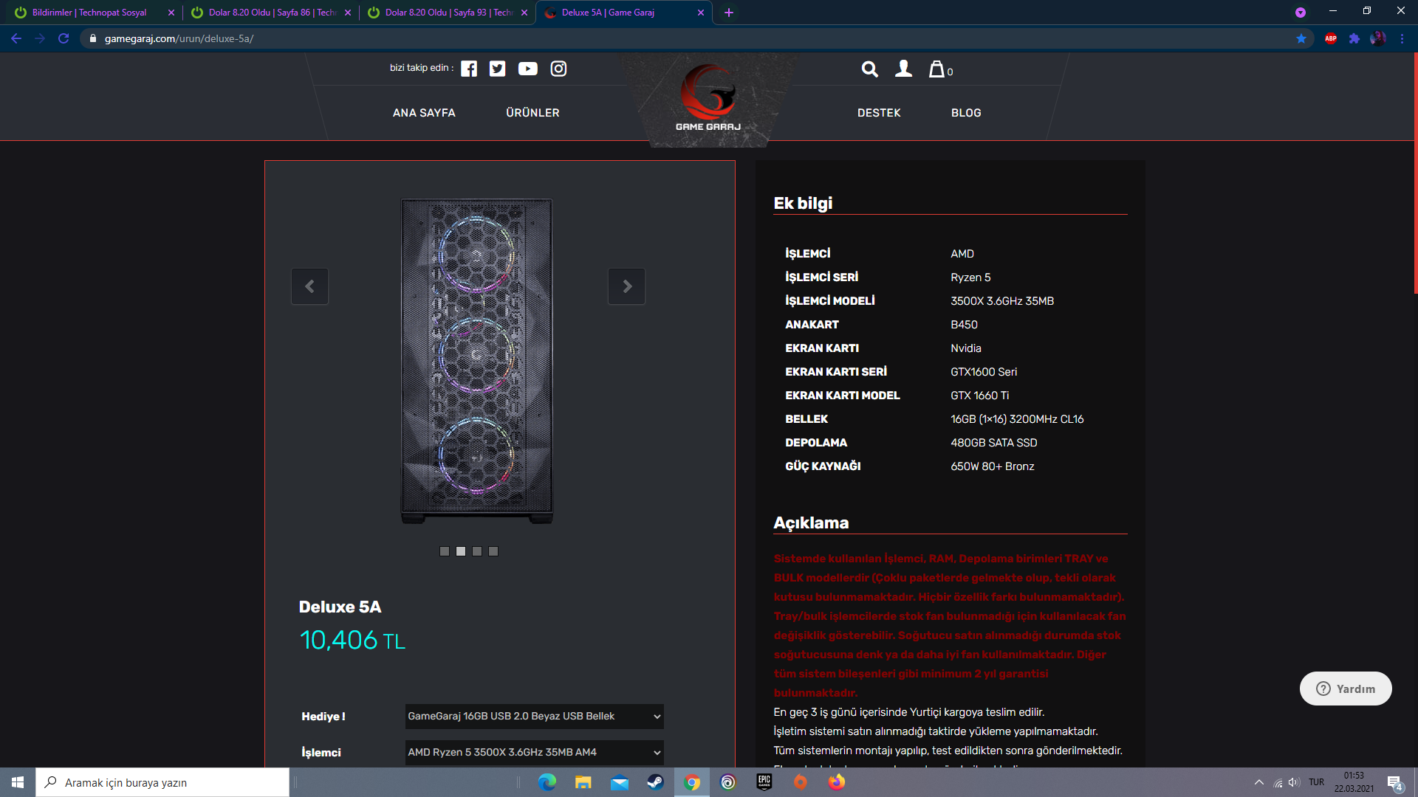Open the DESTEK menu item
The image size is (1418, 797).
(879, 113)
